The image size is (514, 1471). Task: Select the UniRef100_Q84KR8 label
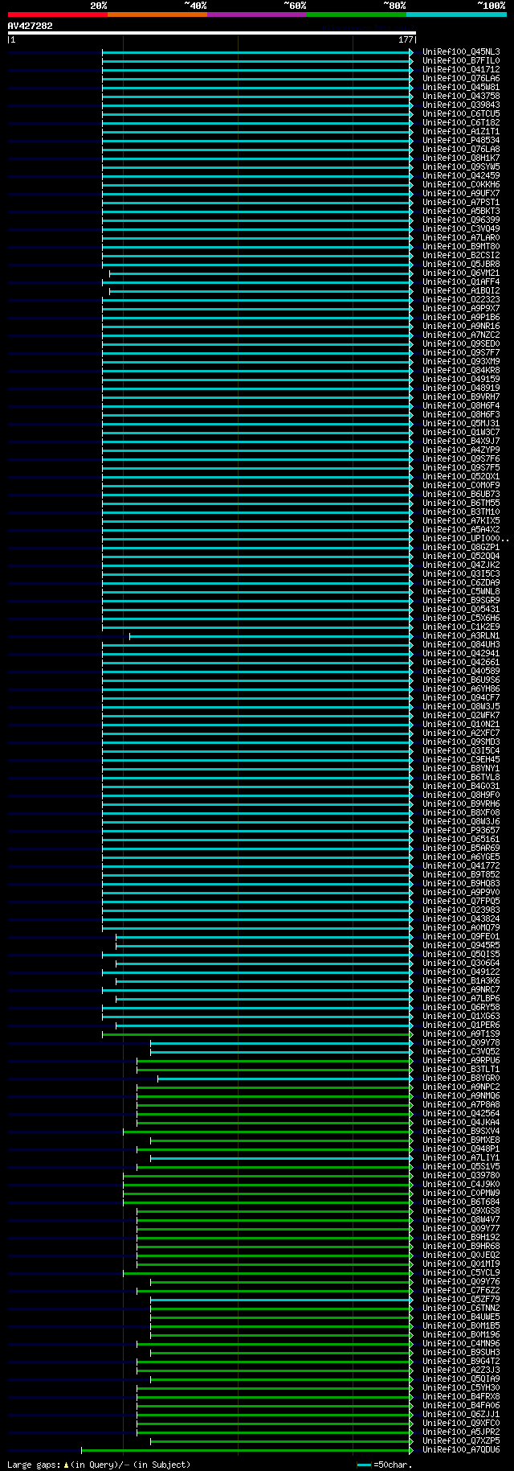tap(461, 371)
